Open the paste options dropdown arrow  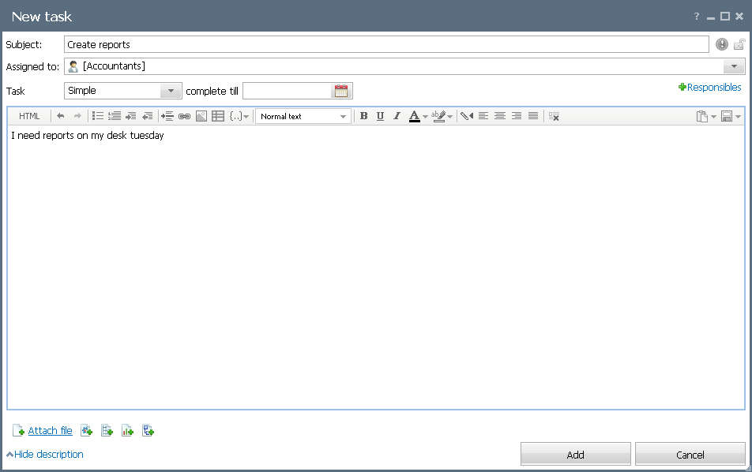(x=713, y=117)
